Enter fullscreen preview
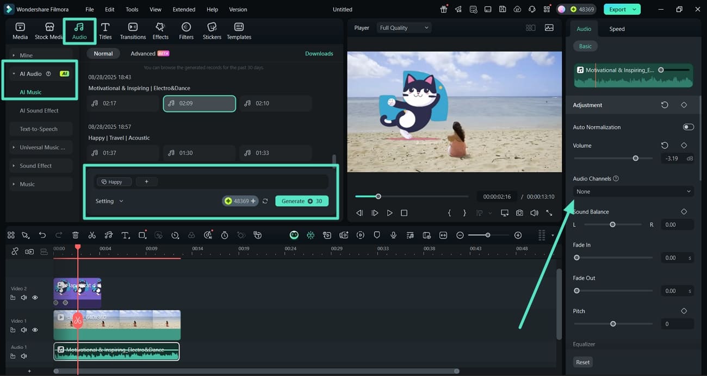Screen dimensions: 707x376 549,213
